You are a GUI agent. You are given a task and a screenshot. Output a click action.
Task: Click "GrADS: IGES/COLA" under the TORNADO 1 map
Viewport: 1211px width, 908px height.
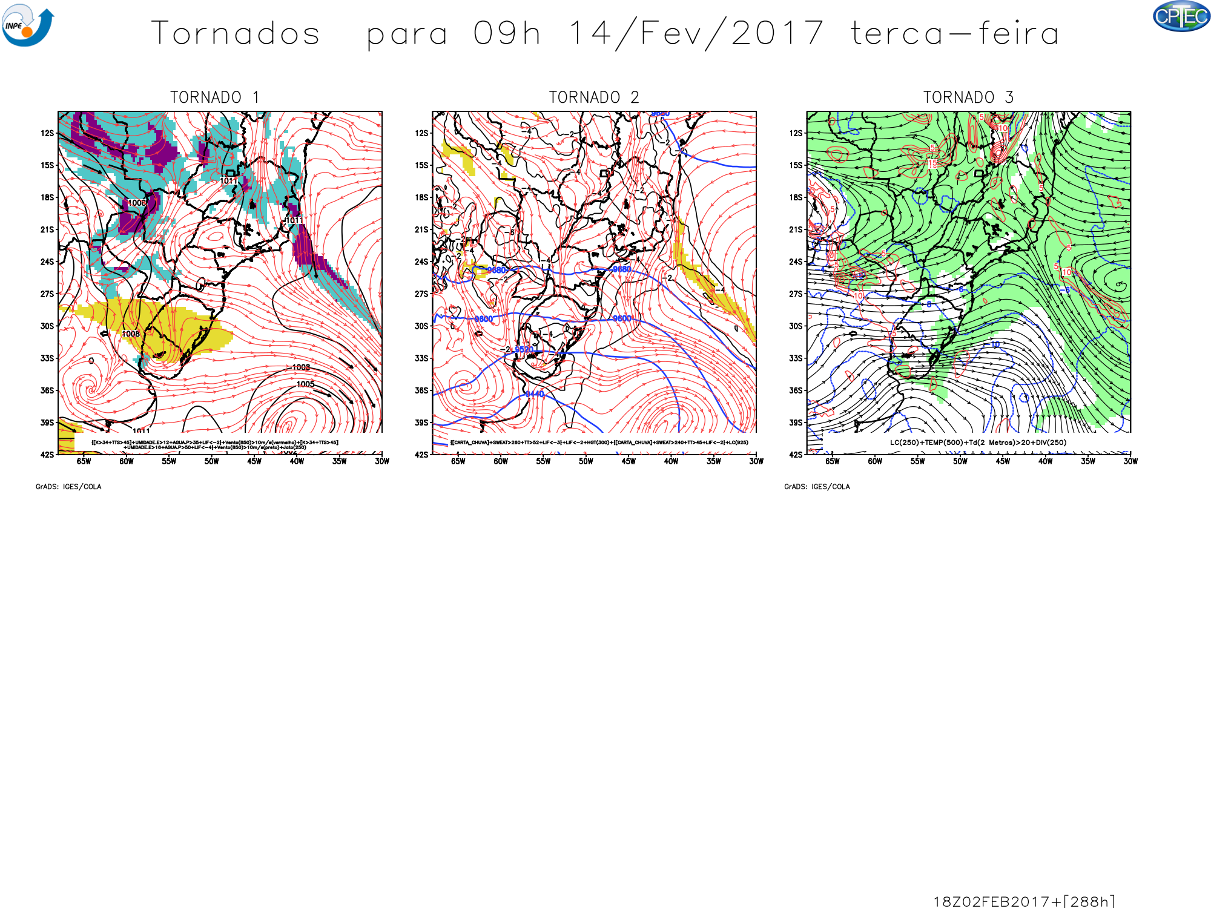pyautogui.click(x=68, y=487)
